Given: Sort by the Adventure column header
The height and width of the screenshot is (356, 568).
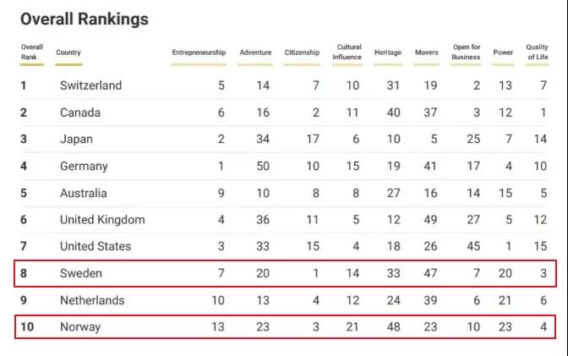Looking at the screenshot, I should point(255,52).
